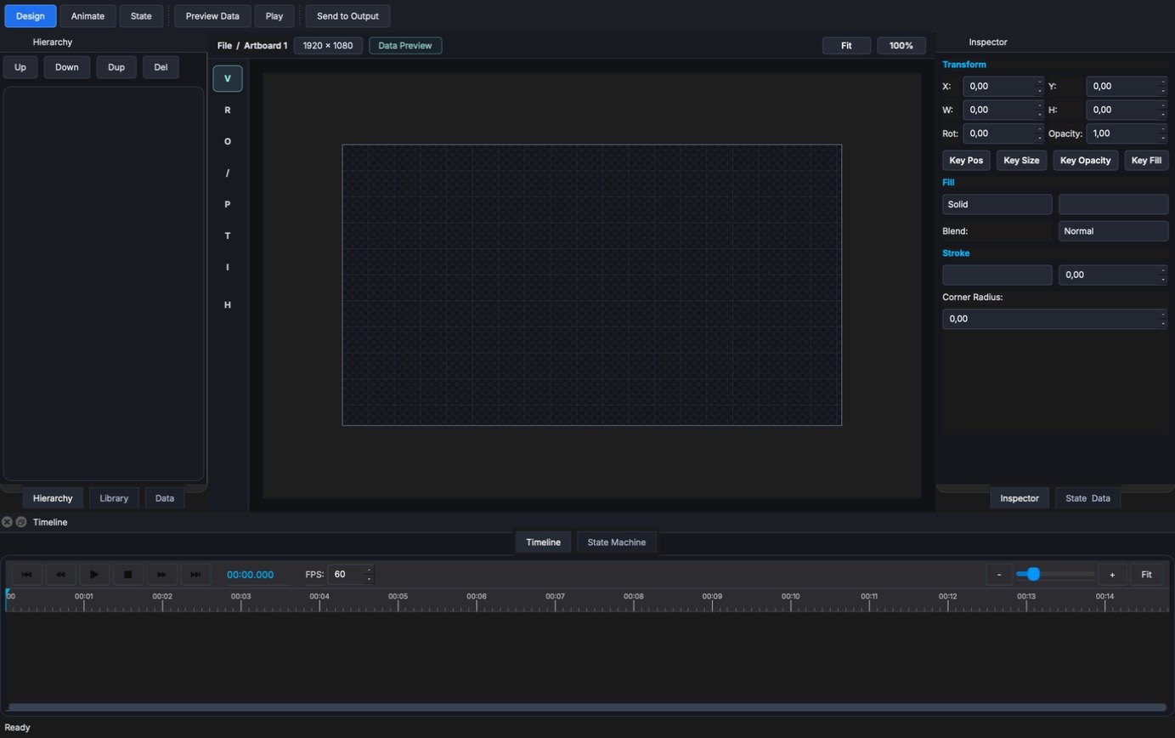This screenshot has height=738, width=1175.
Task: Open the Library tab
Action: (114, 498)
